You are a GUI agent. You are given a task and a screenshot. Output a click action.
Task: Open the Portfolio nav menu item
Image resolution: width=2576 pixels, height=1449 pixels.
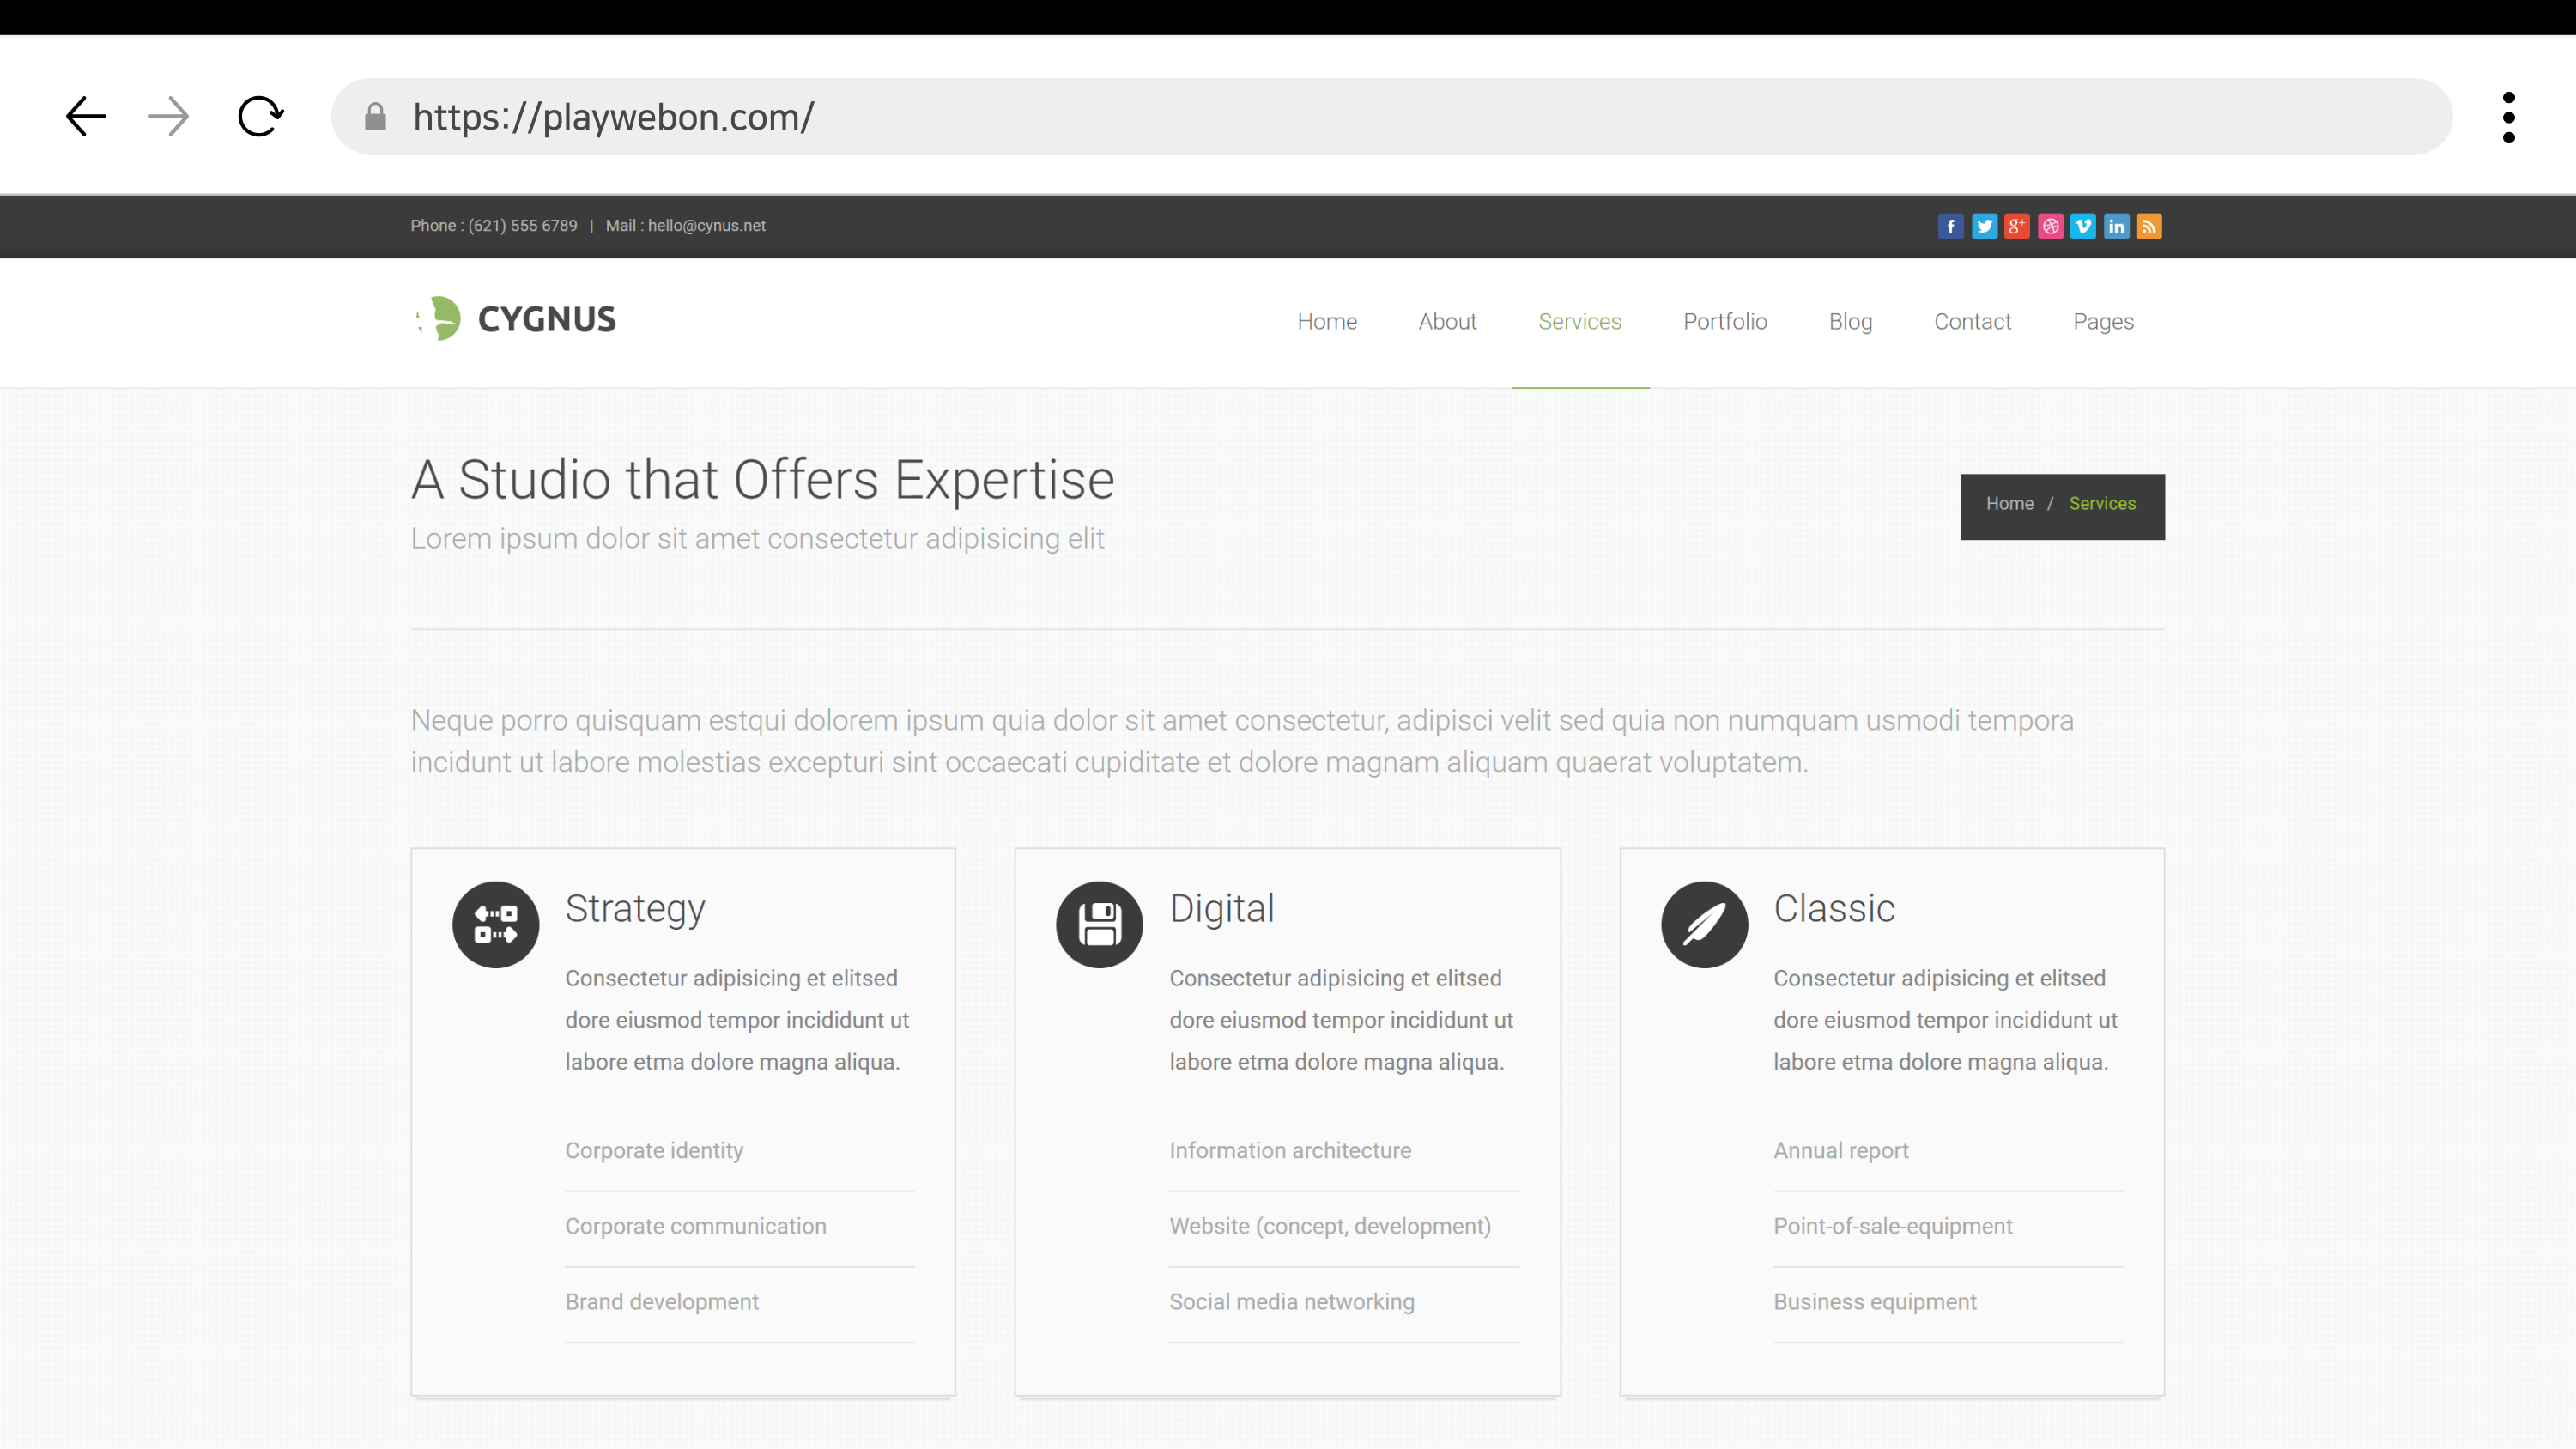1725,322
